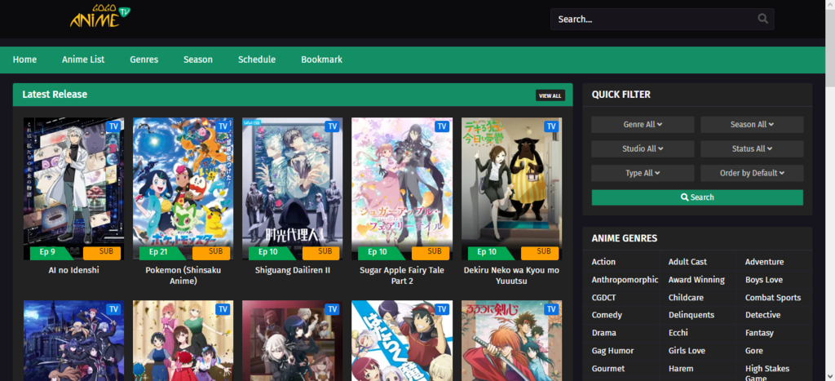This screenshot has height=381, width=835.
Task: Open the Action genre link
Action: point(603,262)
